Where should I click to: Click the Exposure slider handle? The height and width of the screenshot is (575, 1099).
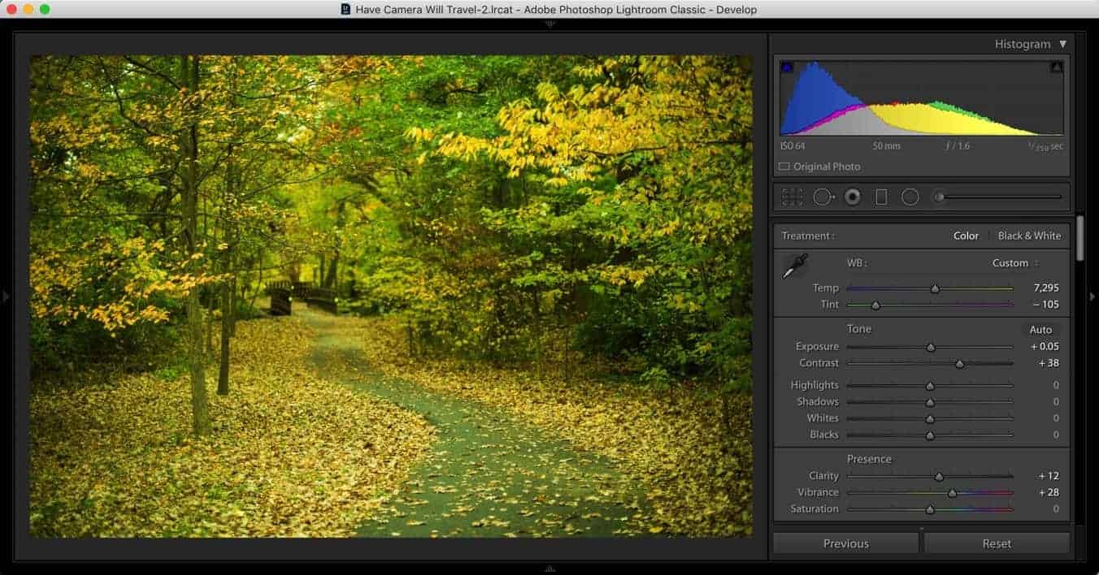click(x=931, y=348)
